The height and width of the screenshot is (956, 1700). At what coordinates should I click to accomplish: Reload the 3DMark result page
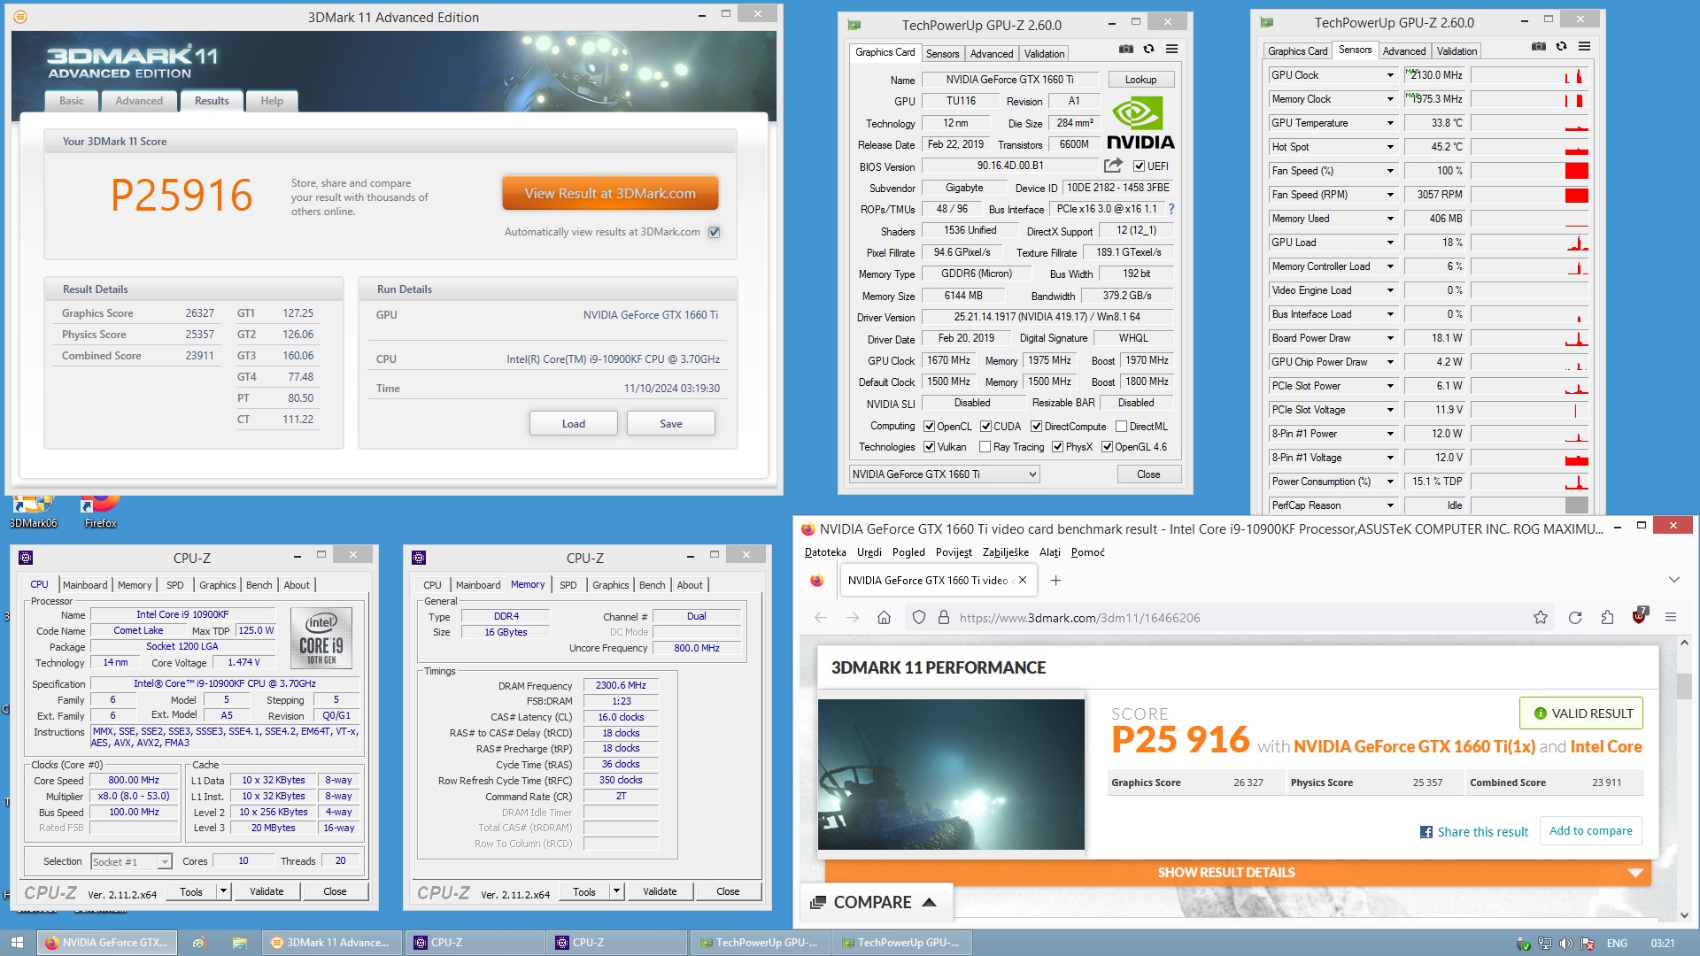click(1575, 618)
